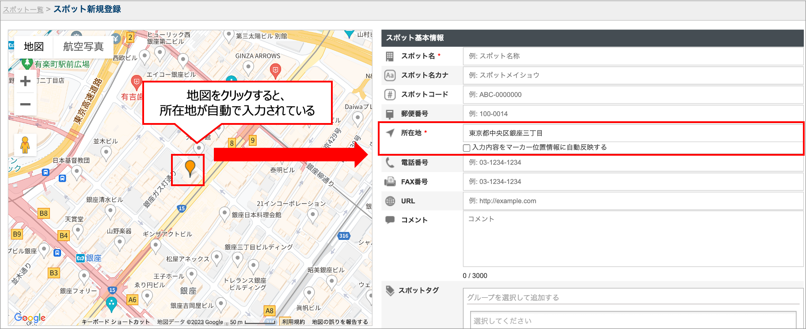Click the スポットコード input field
The height and width of the screenshot is (329, 806).
point(633,94)
